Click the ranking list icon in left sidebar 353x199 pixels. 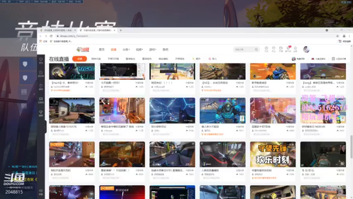(41, 73)
